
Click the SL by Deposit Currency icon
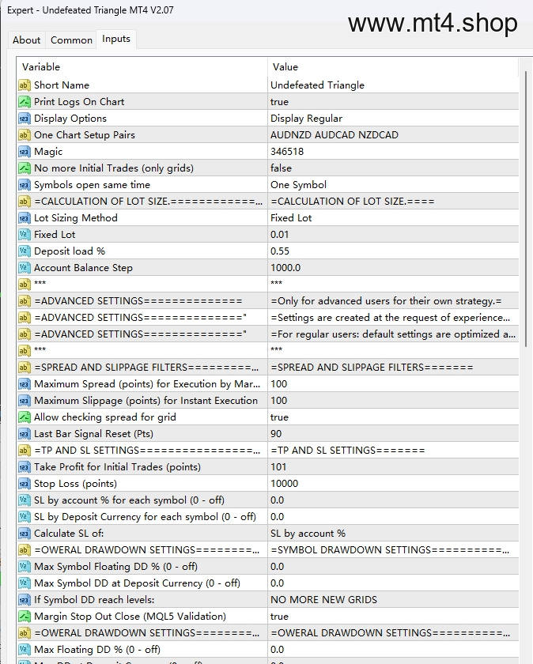coord(25,517)
